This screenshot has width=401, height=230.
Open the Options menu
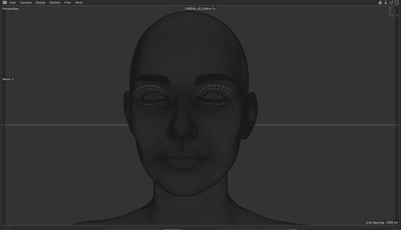[x=55, y=2]
